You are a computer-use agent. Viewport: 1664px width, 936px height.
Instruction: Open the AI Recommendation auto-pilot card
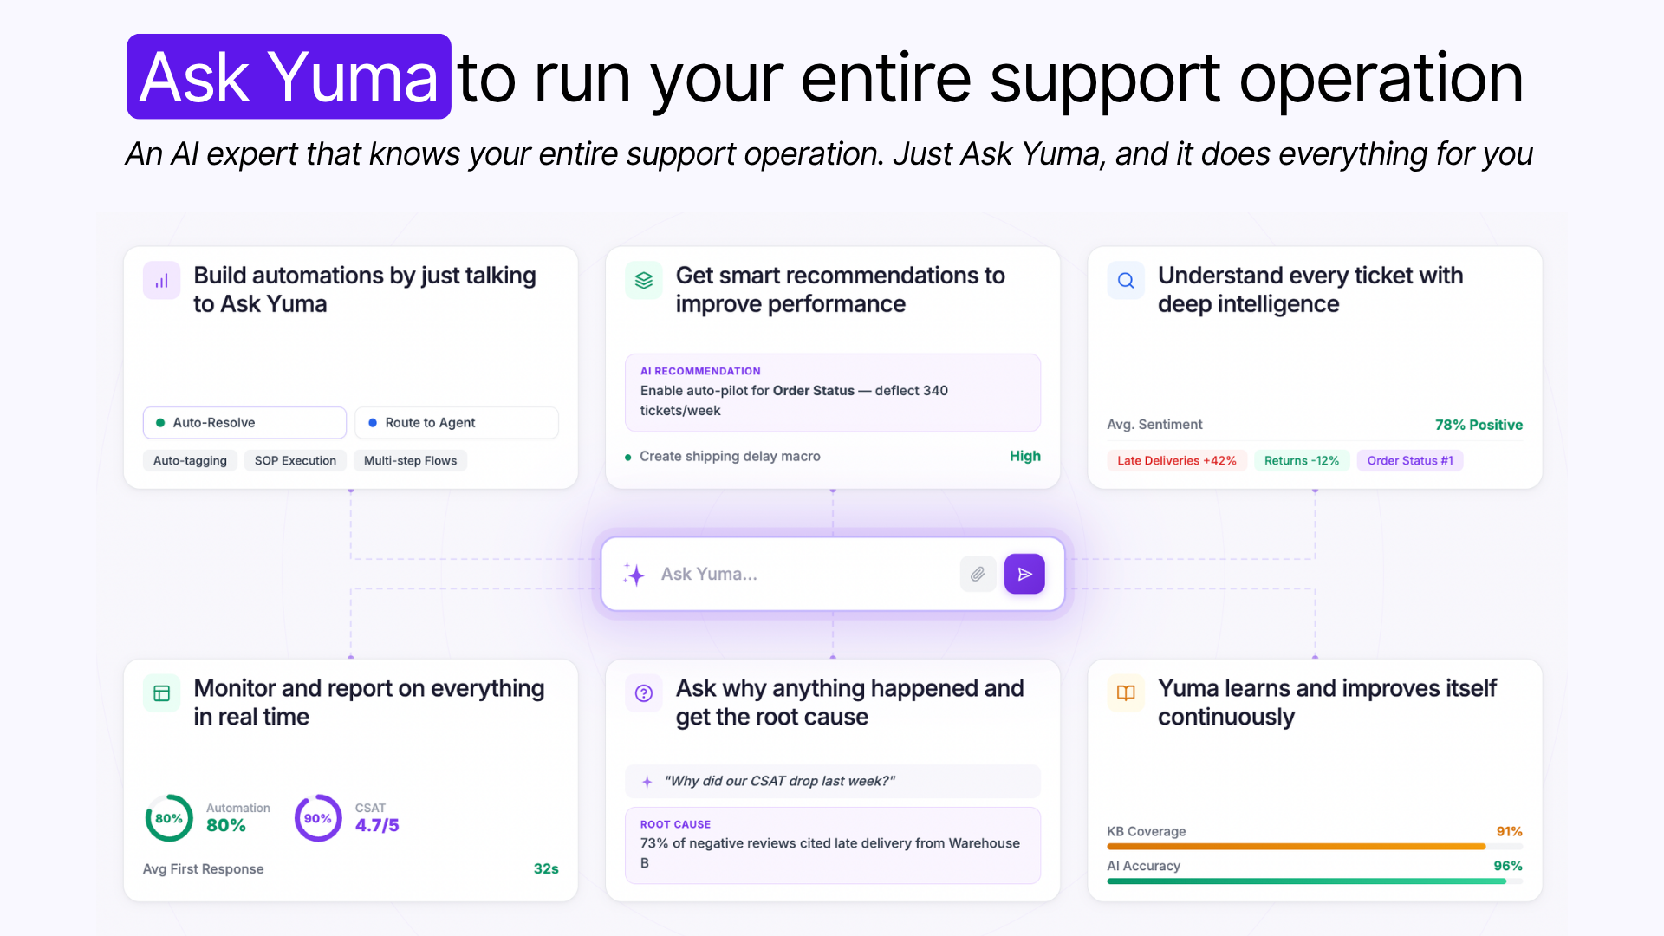click(x=833, y=393)
